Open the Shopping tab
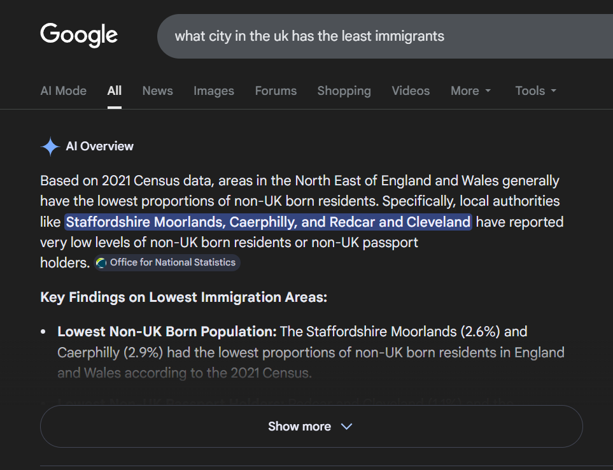The height and width of the screenshot is (470, 613). (344, 90)
